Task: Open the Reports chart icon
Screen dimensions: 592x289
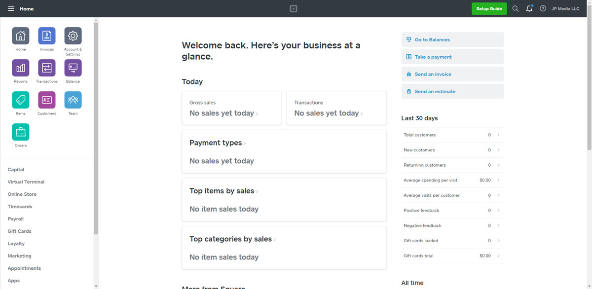Action: click(x=21, y=68)
